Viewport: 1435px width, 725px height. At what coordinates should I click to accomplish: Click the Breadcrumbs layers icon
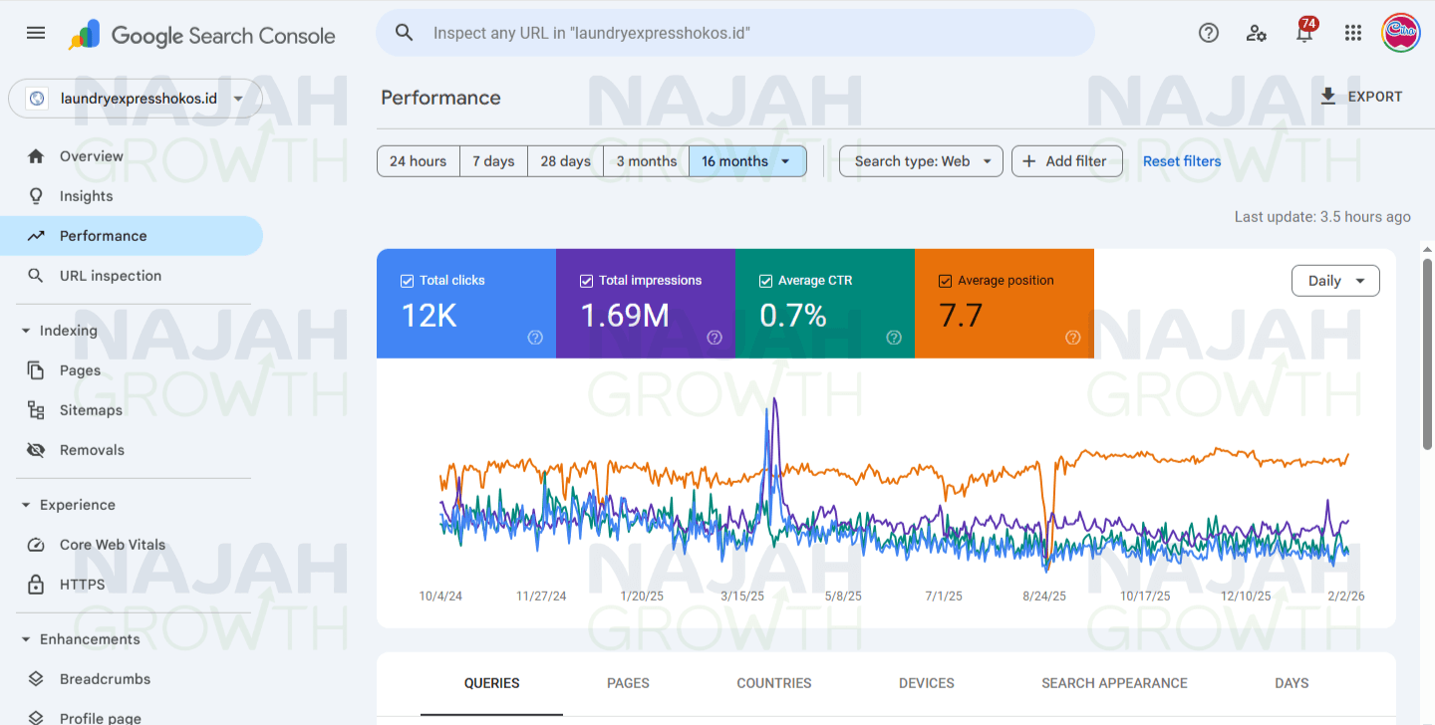[36, 679]
